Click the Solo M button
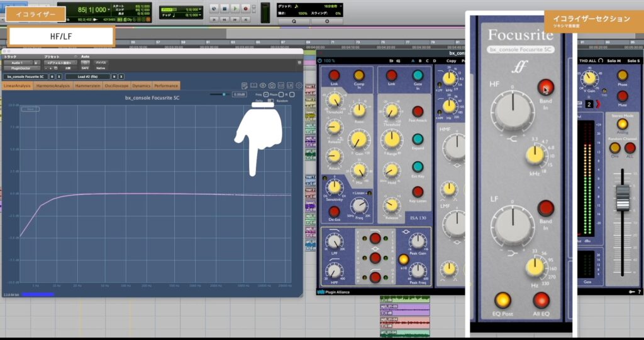This screenshot has height=340, width=644. pos(614,61)
